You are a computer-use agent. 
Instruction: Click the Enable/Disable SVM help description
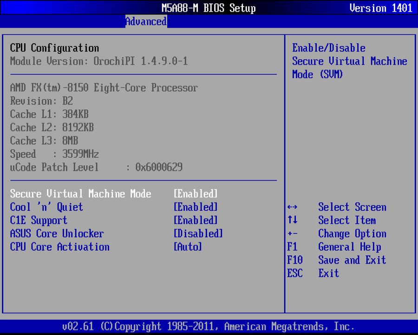coord(350,61)
